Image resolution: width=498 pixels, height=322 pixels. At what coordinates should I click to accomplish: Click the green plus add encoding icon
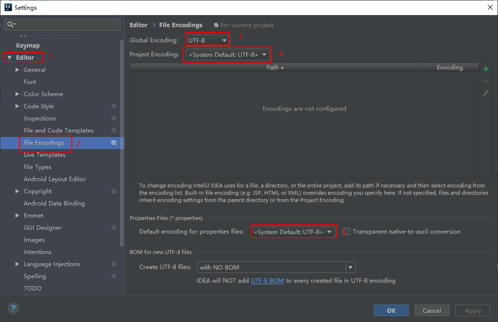point(485,69)
